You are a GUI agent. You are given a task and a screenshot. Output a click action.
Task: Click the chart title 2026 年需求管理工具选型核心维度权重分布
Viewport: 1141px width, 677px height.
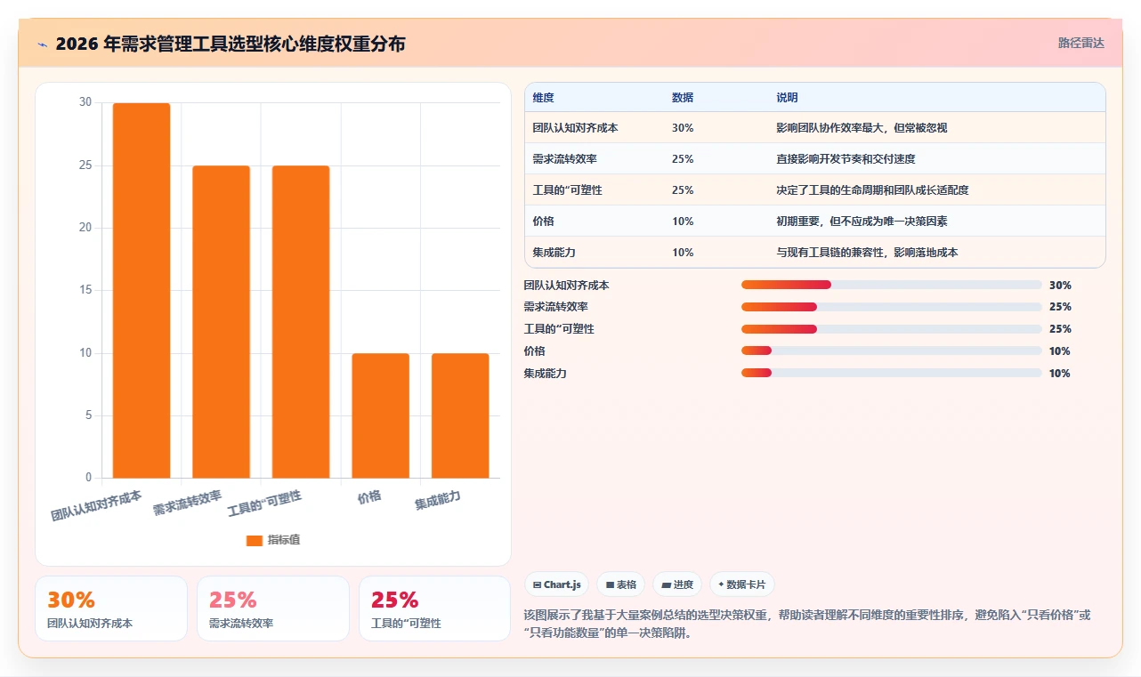(230, 44)
